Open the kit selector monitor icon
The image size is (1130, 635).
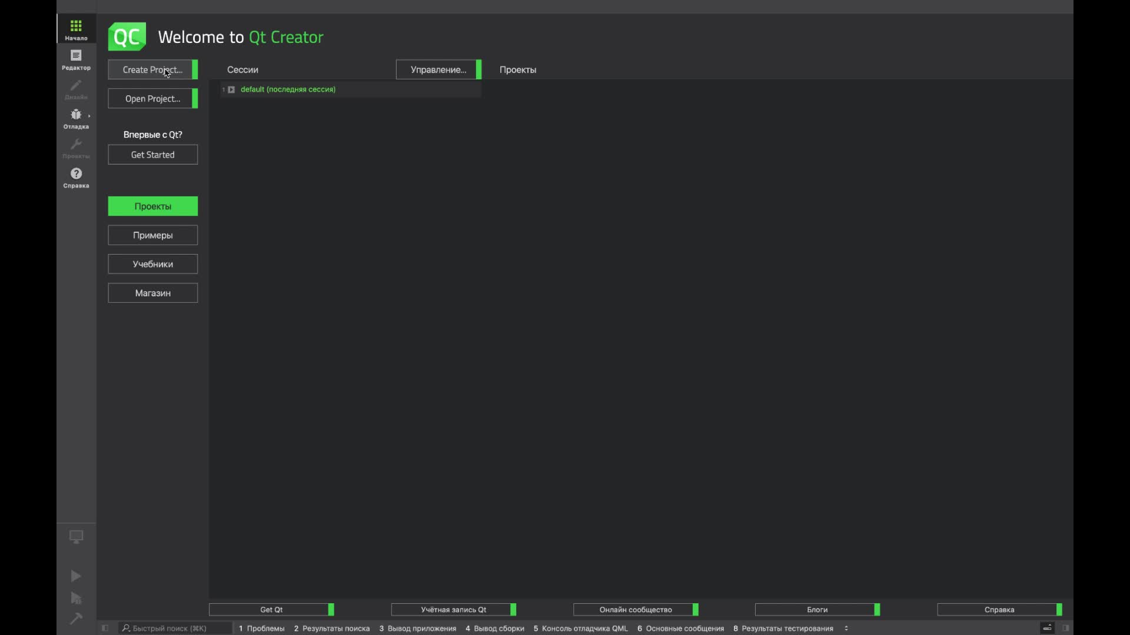76,537
